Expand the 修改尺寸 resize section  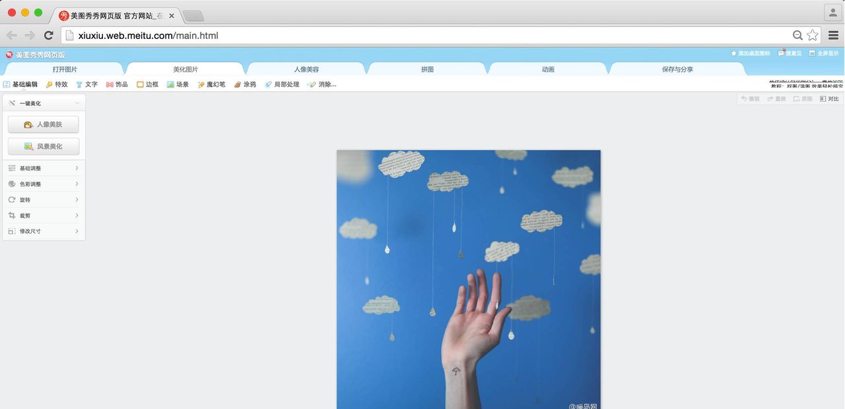(x=44, y=231)
